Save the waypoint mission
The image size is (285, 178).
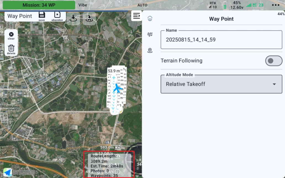(42, 16)
